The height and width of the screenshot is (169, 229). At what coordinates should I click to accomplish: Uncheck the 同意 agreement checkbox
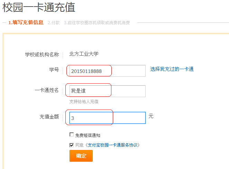pos(72,145)
